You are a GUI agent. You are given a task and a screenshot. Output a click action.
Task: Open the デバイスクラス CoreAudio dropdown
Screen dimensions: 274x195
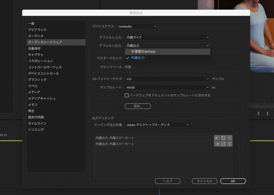click(137, 26)
